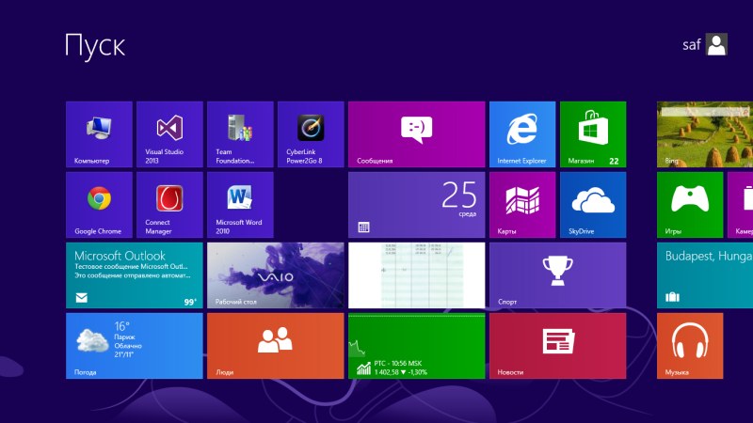Launch Visual Studio 2013 tile
753x423 pixels.
169,134
